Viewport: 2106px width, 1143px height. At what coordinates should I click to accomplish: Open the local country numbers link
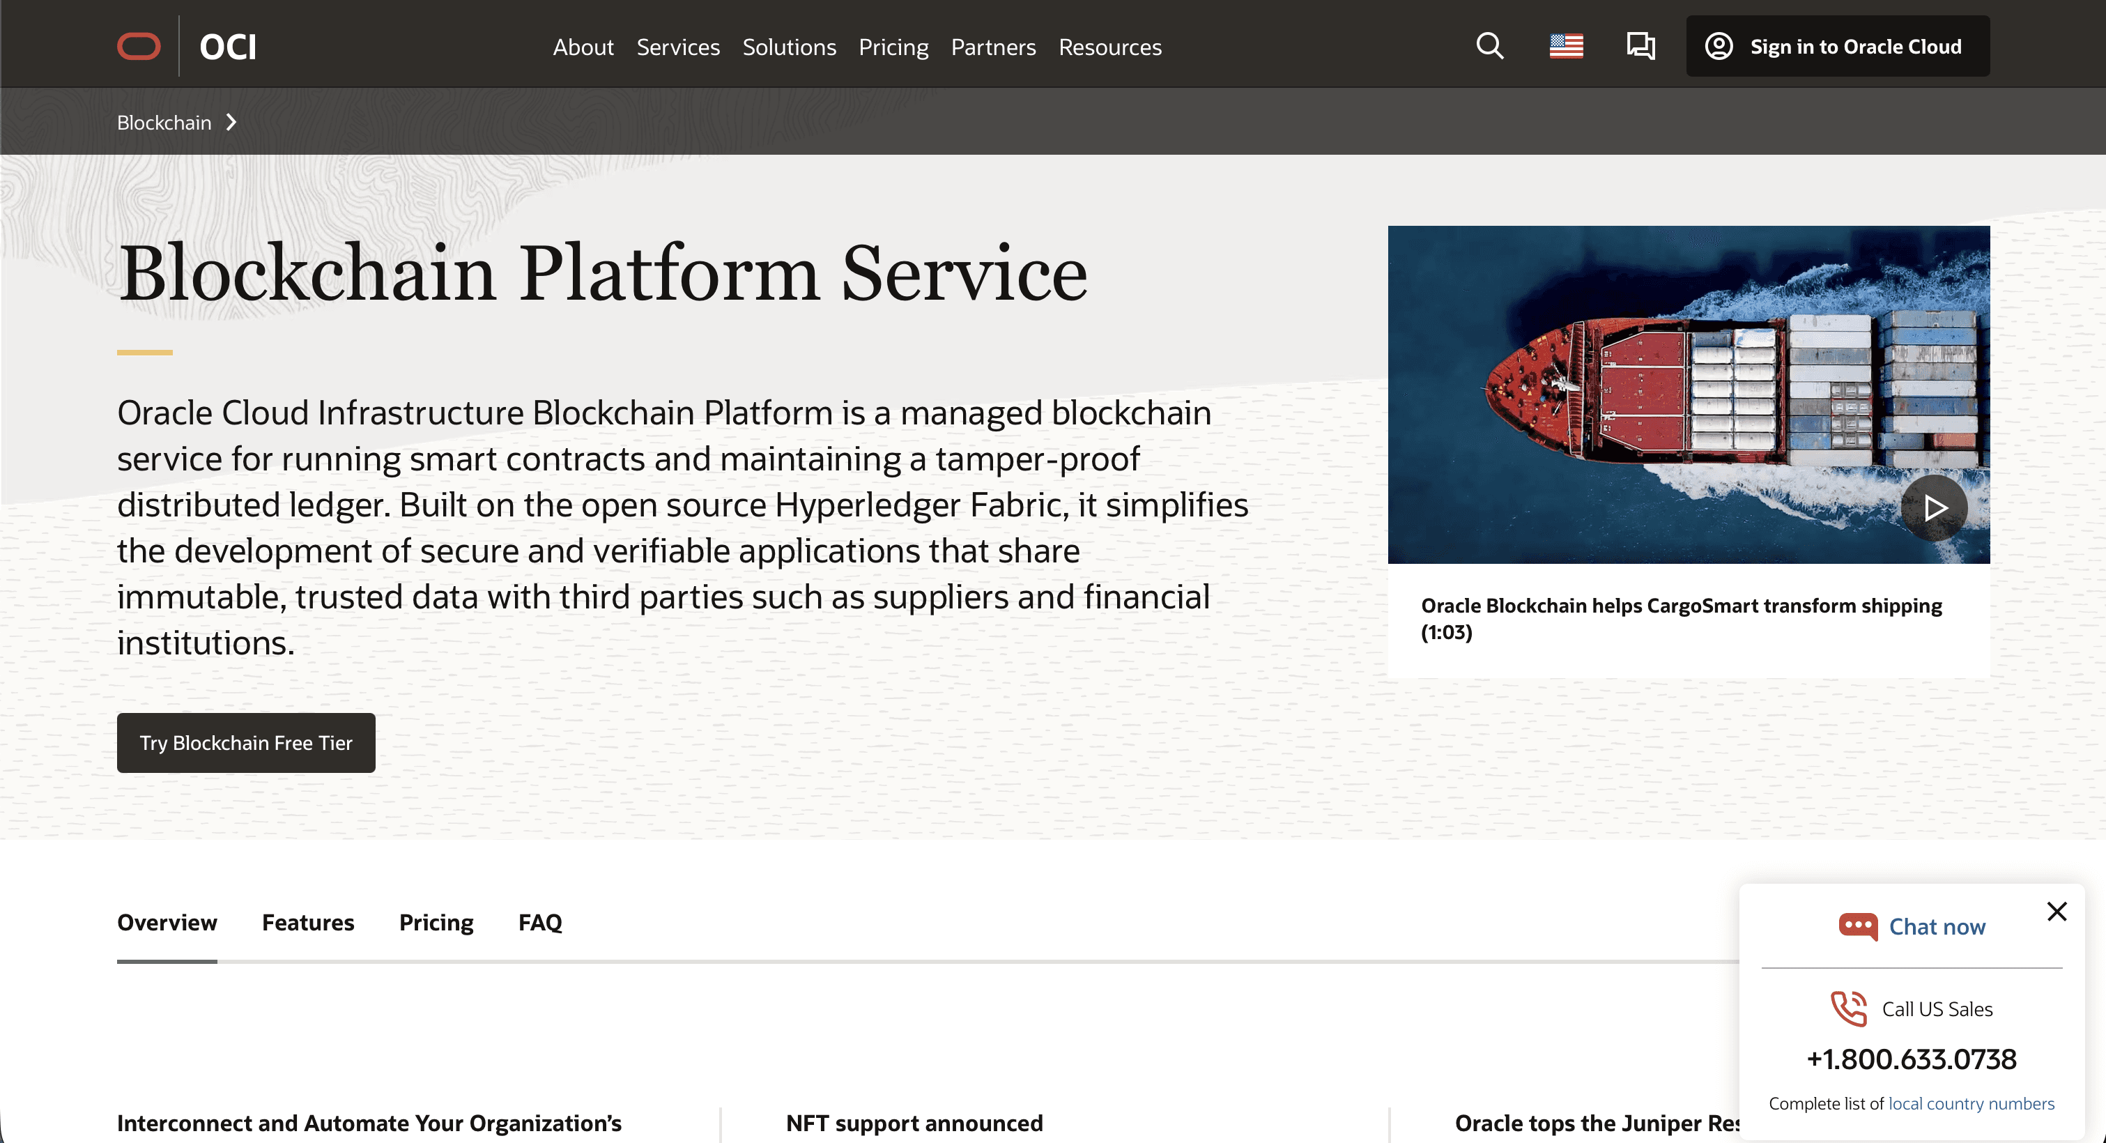(x=1970, y=1103)
